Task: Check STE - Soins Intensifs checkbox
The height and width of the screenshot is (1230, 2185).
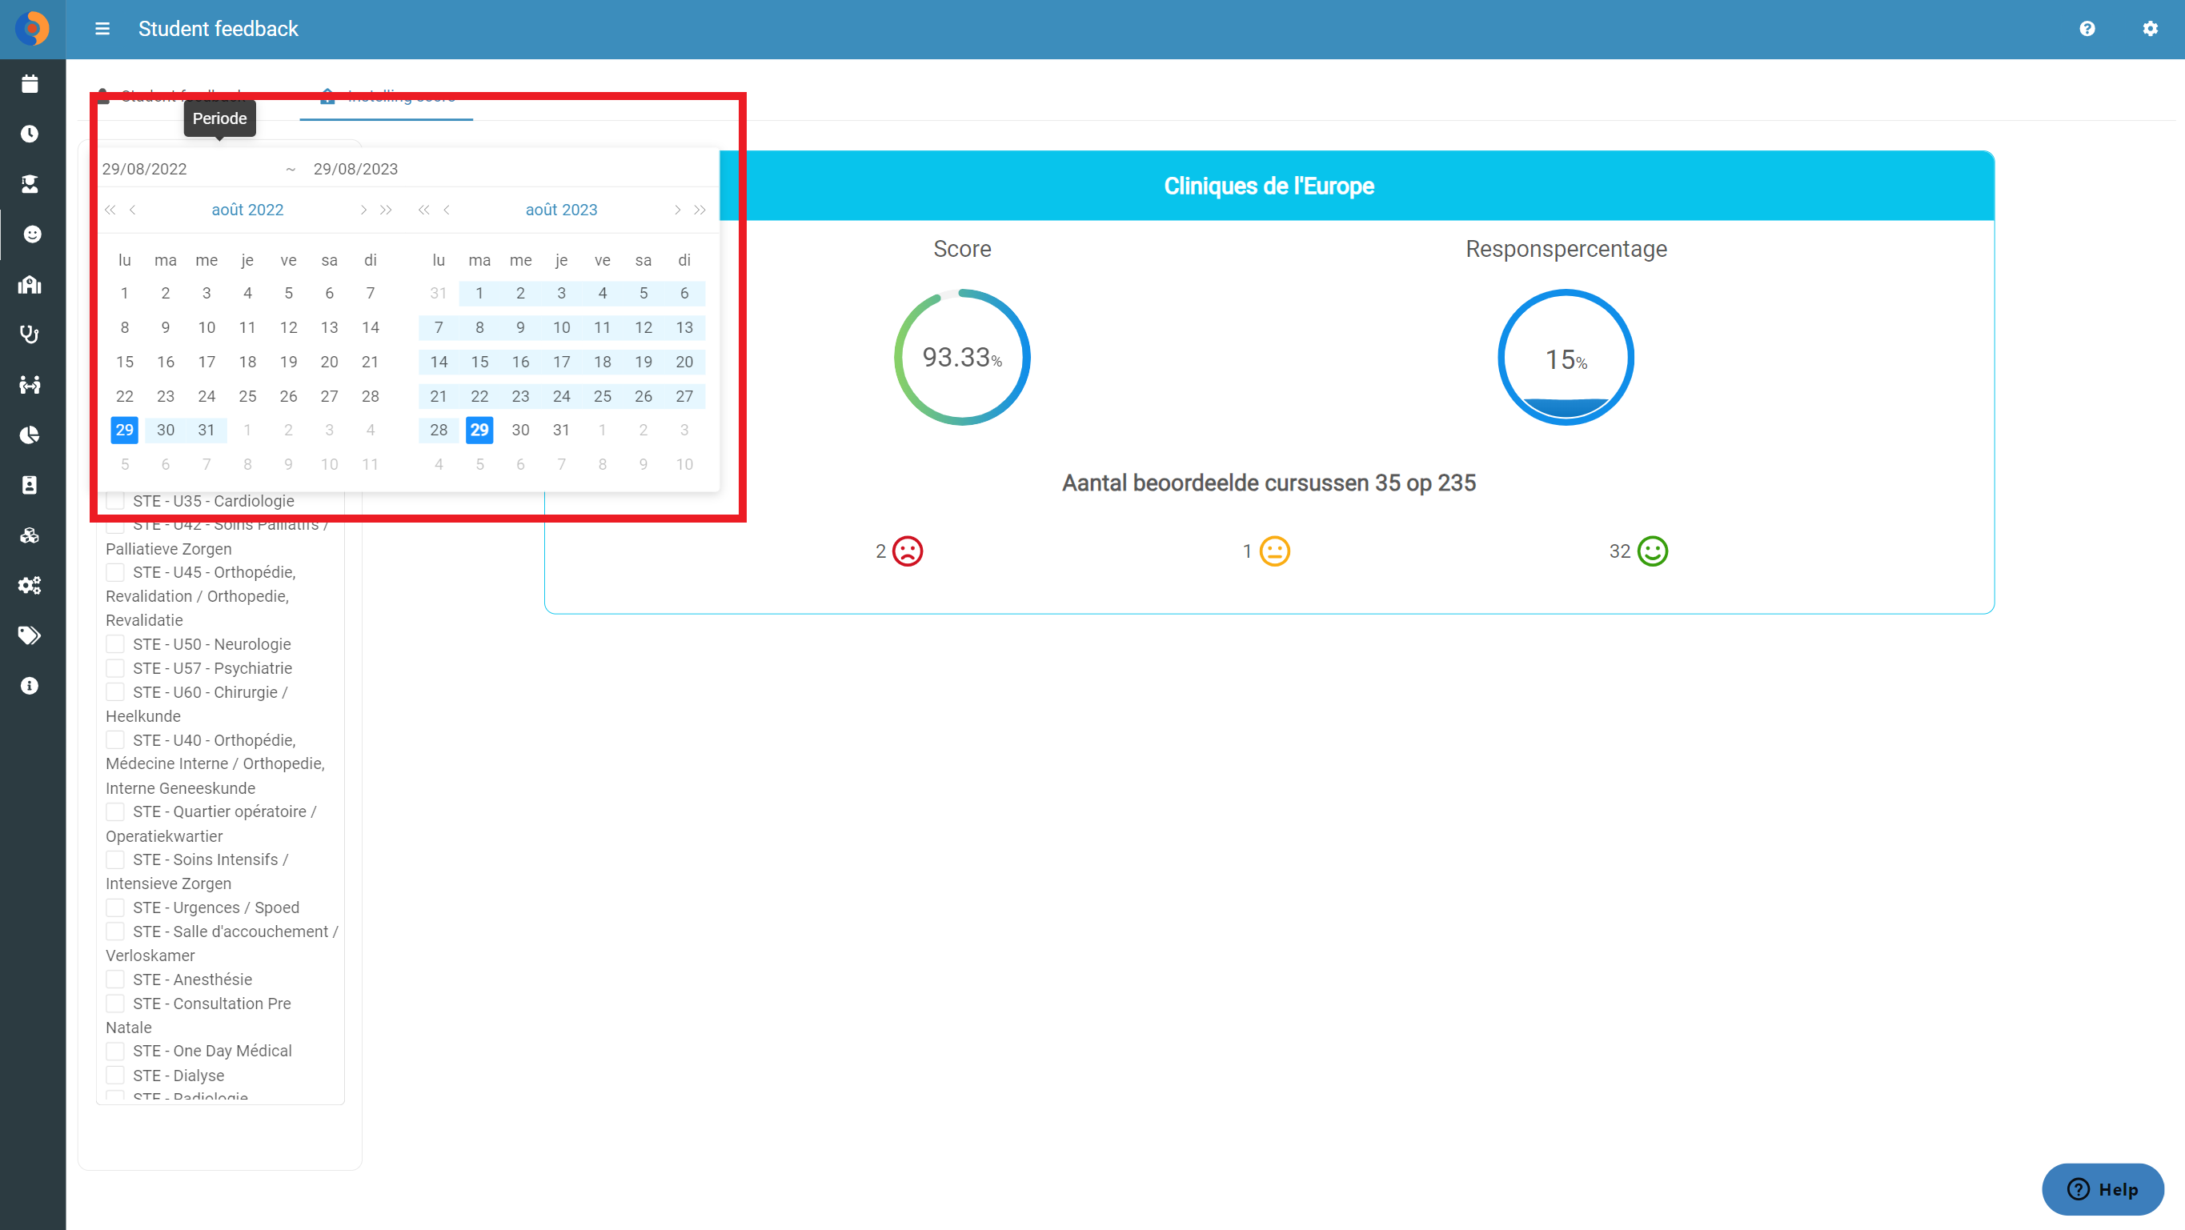Action: coord(115,860)
